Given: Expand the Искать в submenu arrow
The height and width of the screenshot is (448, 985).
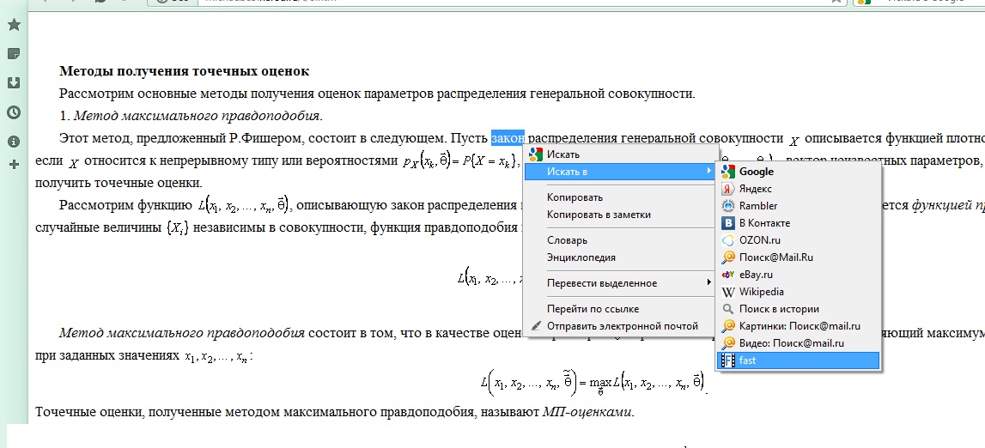Looking at the screenshot, I should [x=709, y=172].
